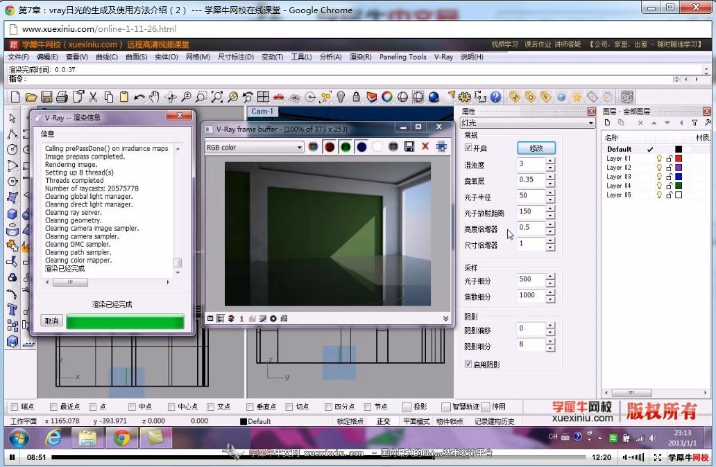Enable the 中心点 osnap checkbox
The height and width of the screenshot is (467, 716).
coord(171,407)
